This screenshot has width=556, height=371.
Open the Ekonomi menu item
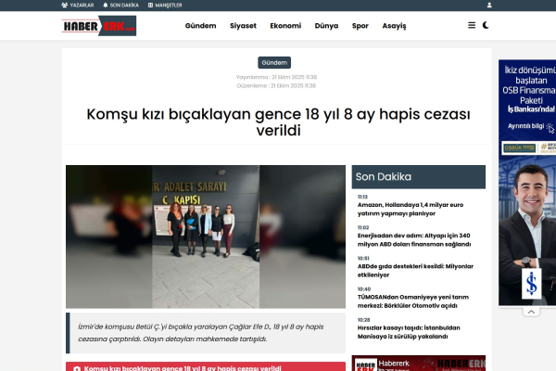pos(285,26)
